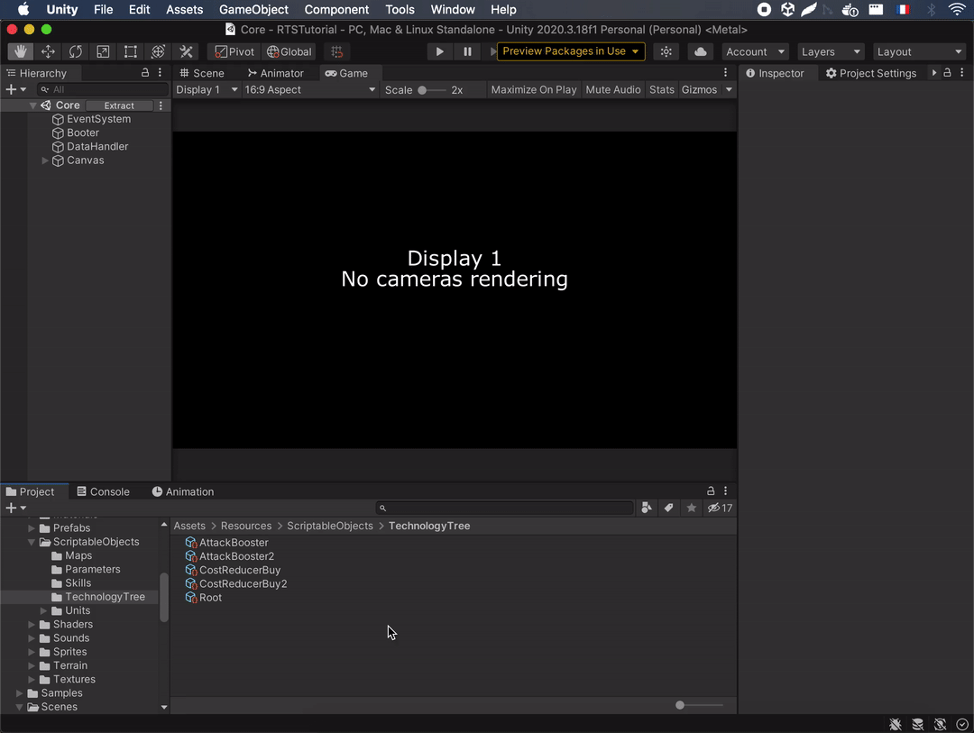Click the Extract button on Core
The width and height of the screenshot is (974, 733).
[119, 105]
